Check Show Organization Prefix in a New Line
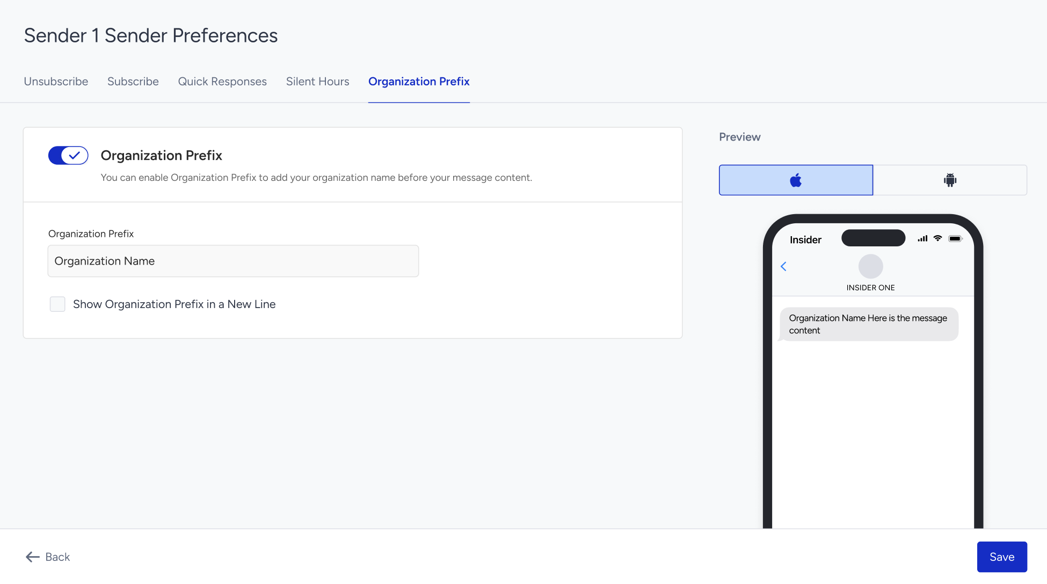Screen dimensions: 1047x584 coord(57,304)
